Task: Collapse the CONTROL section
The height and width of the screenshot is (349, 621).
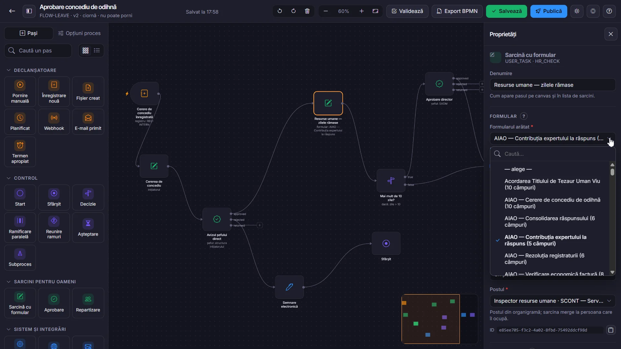Action: (22, 178)
